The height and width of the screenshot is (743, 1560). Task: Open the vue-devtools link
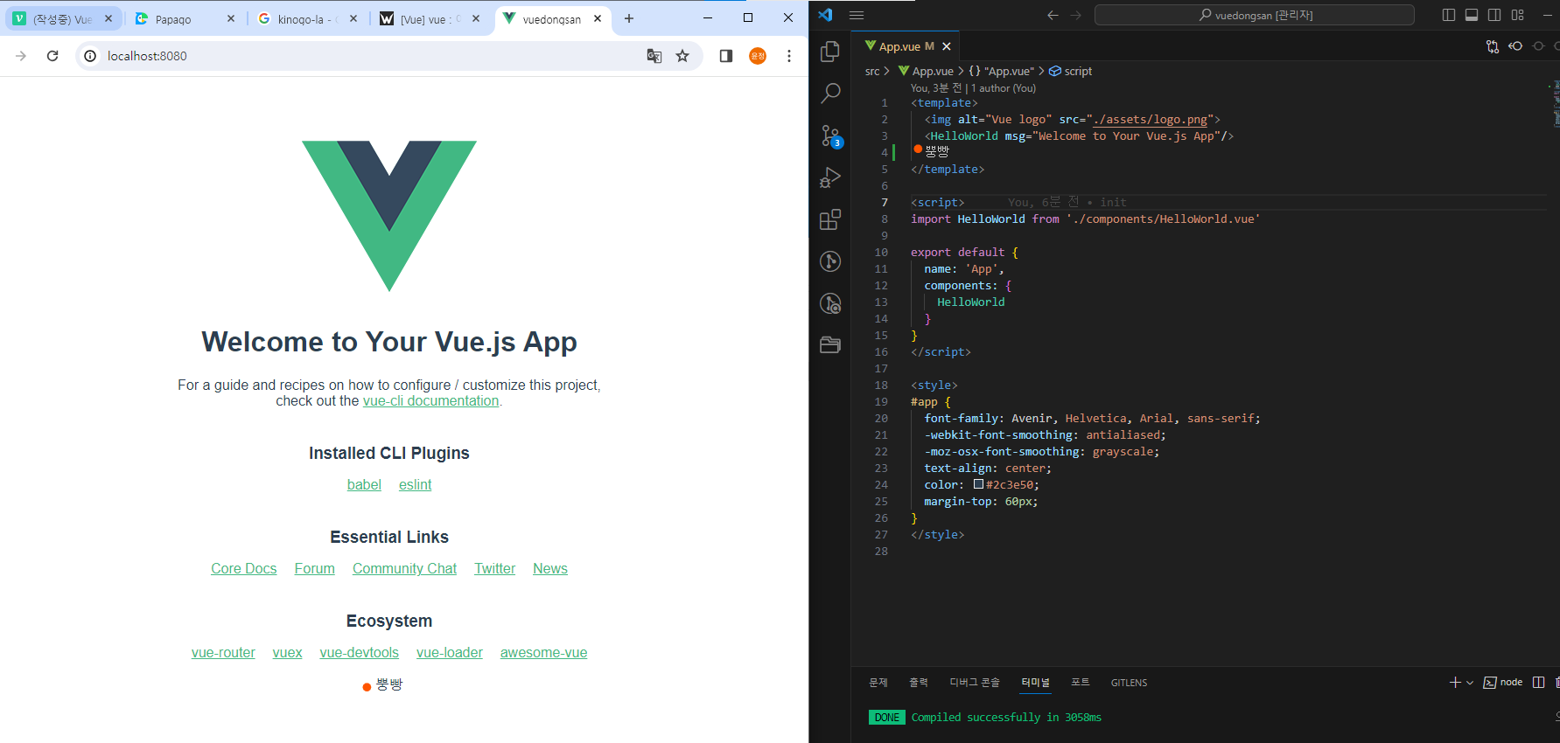point(360,653)
